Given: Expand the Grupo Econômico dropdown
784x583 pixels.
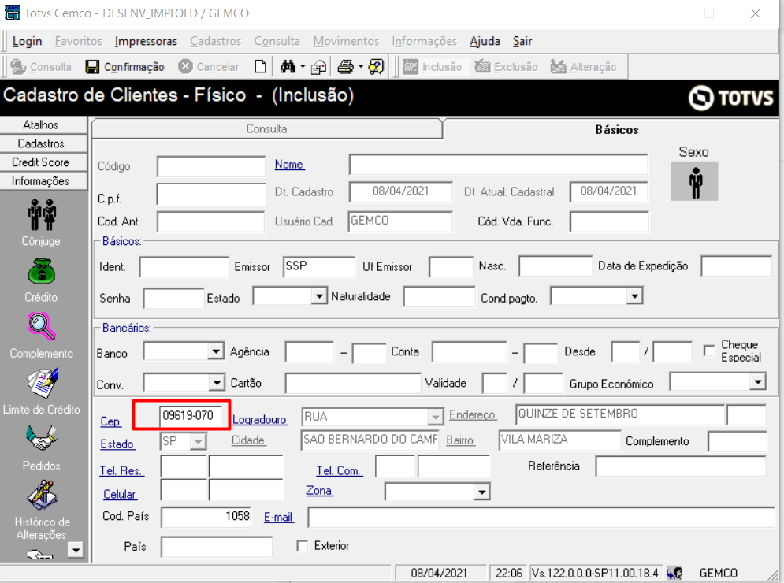Looking at the screenshot, I should tap(758, 383).
